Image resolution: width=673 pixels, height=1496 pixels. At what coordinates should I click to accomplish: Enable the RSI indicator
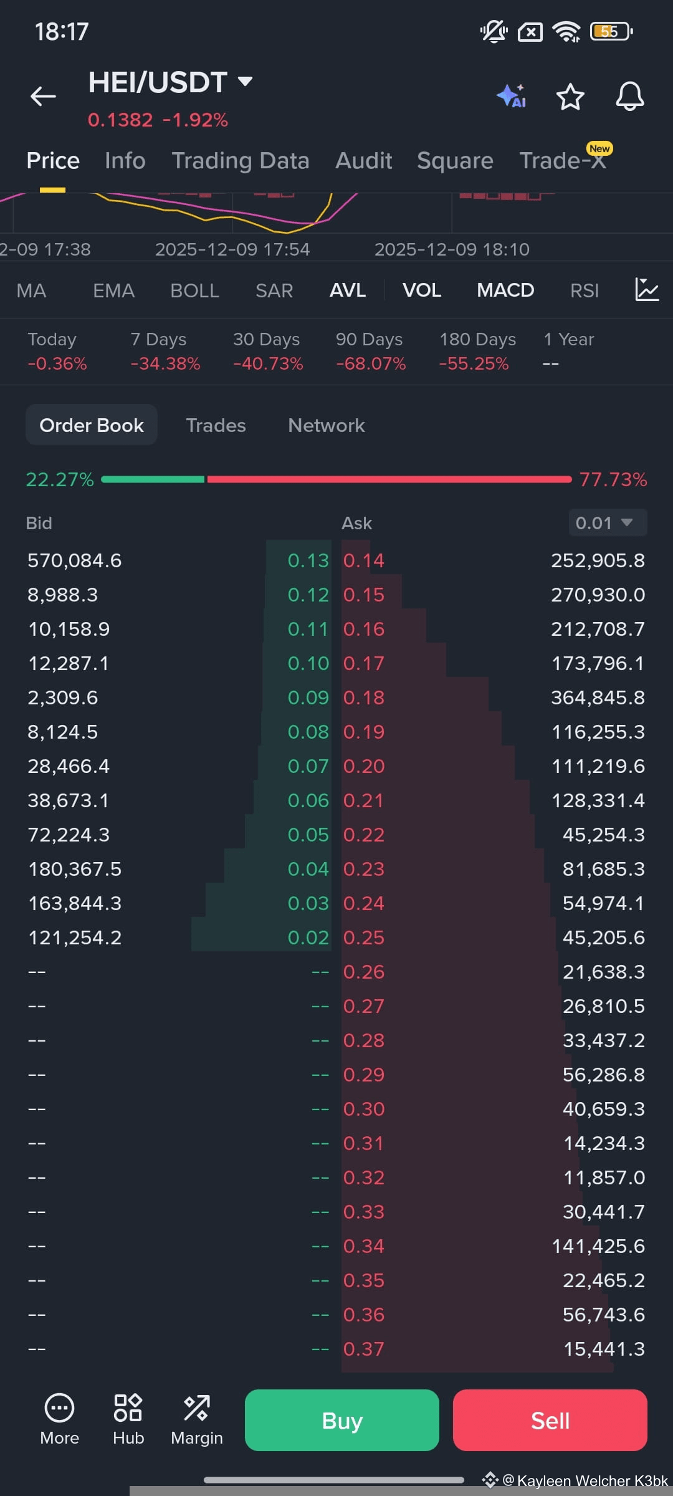[585, 290]
